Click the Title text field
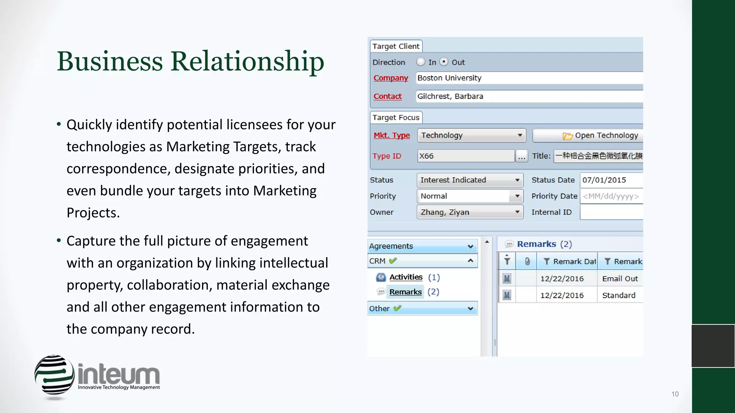 pyautogui.click(x=598, y=156)
